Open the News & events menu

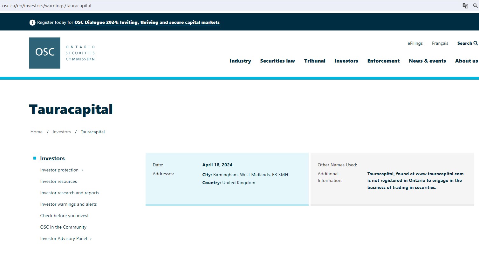tap(427, 61)
